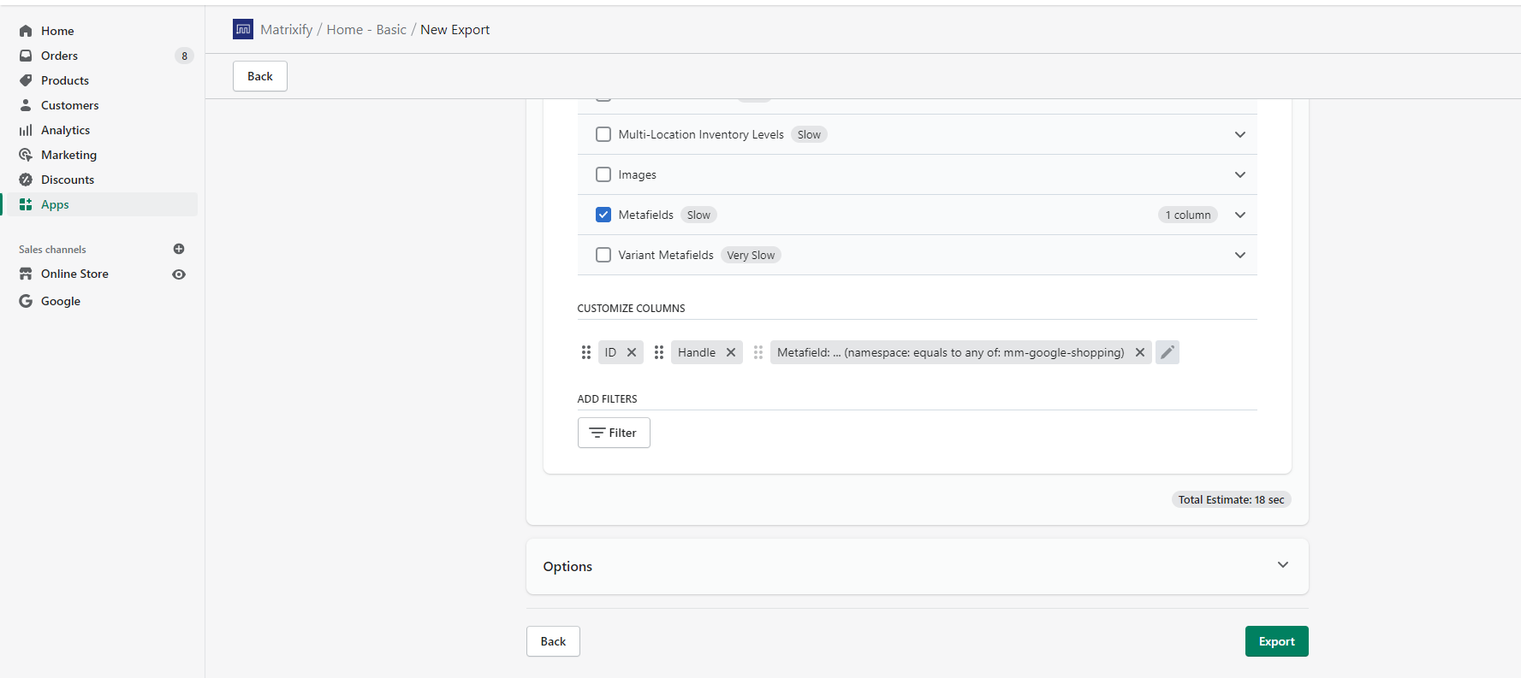Expand the Metafields row chevron

pos(1239,215)
